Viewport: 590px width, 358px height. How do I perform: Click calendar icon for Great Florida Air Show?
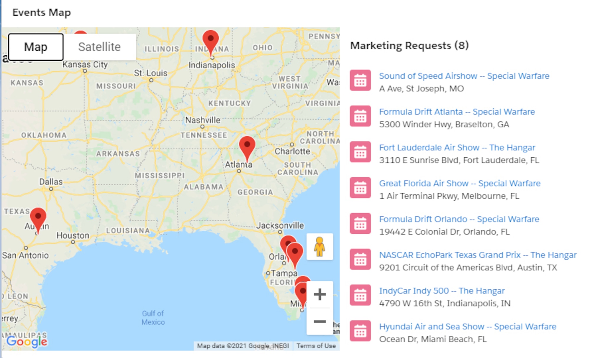click(360, 188)
